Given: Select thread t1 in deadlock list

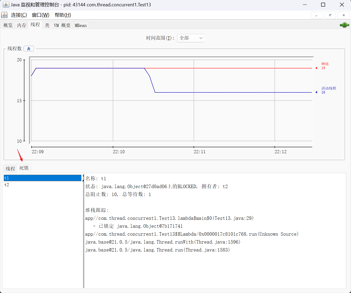Looking at the screenshot, I should (7, 178).
